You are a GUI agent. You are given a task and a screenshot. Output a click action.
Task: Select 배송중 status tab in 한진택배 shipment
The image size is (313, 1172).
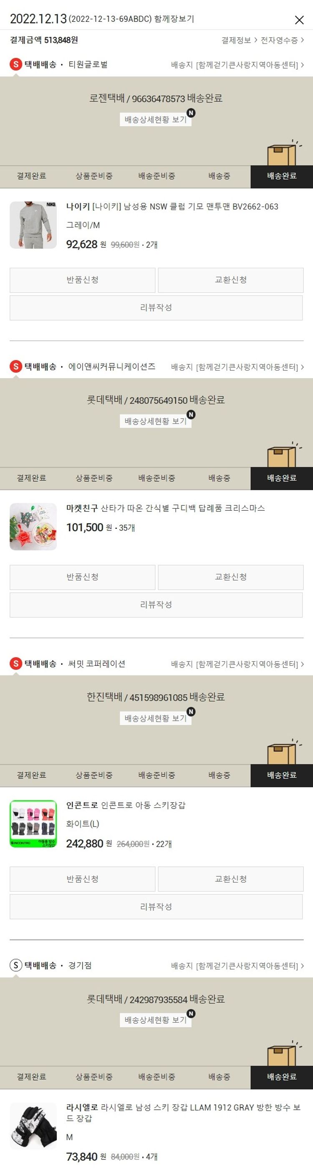(x=219, y=775)
